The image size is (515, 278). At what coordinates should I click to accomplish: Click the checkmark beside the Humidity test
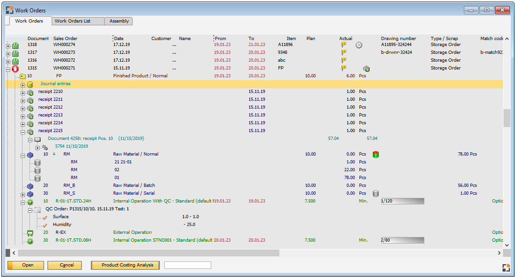[44, 224]
